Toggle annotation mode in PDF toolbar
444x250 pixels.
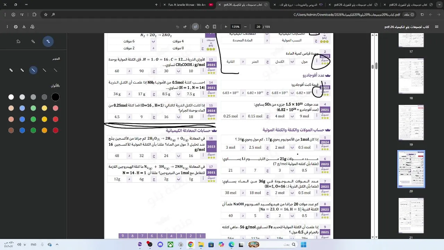[195, 27]
